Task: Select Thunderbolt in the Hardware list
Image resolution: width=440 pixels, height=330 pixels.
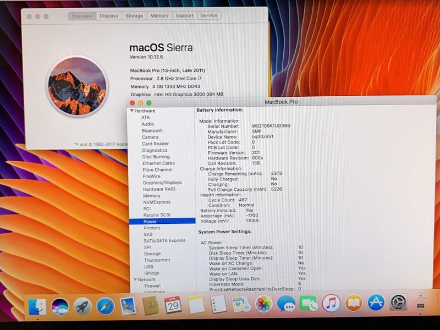Action: click(157, 260)
